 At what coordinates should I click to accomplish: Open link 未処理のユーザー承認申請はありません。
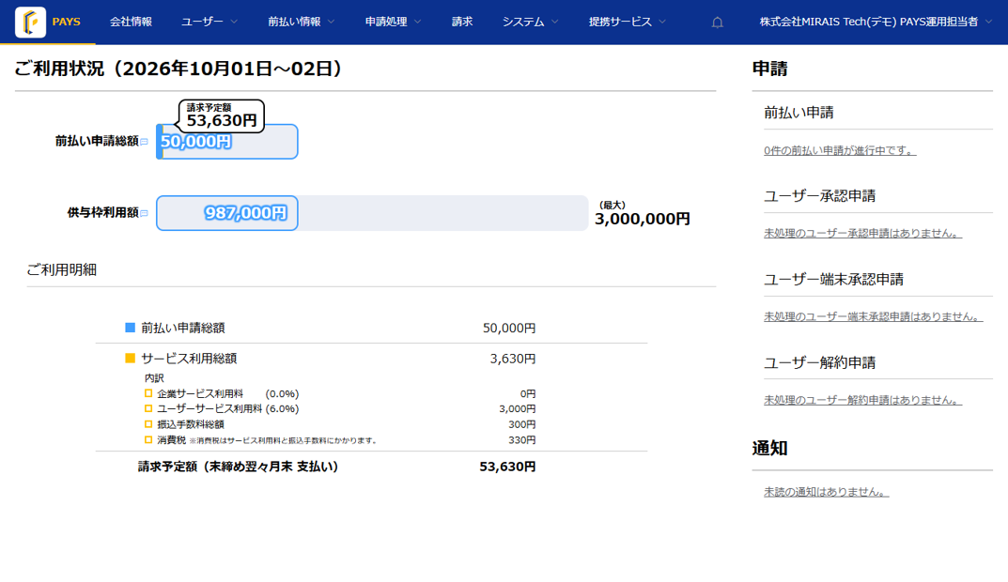(x=862, y=233)
